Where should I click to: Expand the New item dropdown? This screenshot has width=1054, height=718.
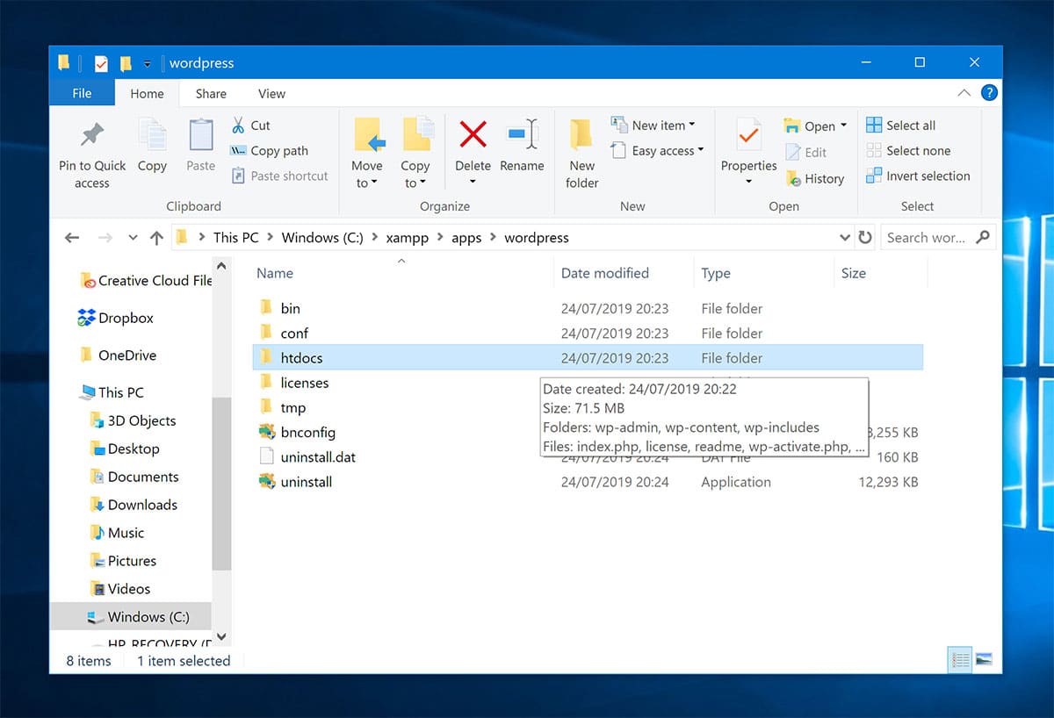tap(692, 125)
